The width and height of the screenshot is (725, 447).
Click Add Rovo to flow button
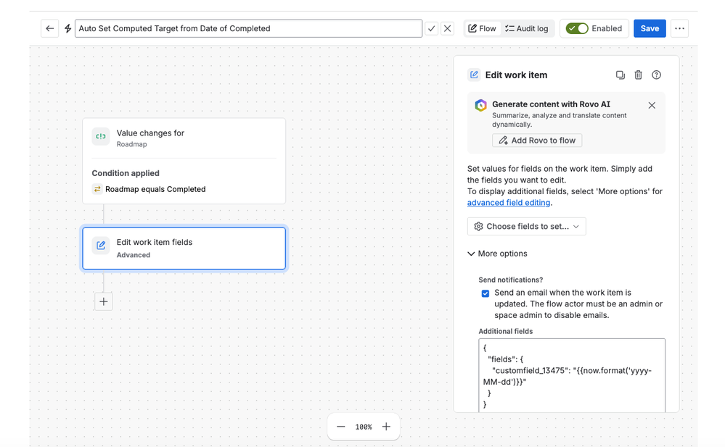click(537, 141)
